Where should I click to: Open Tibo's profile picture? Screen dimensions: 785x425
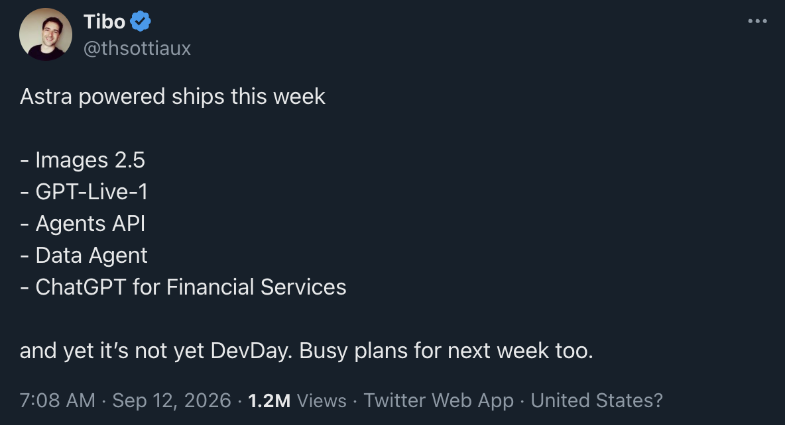point(46,34)
